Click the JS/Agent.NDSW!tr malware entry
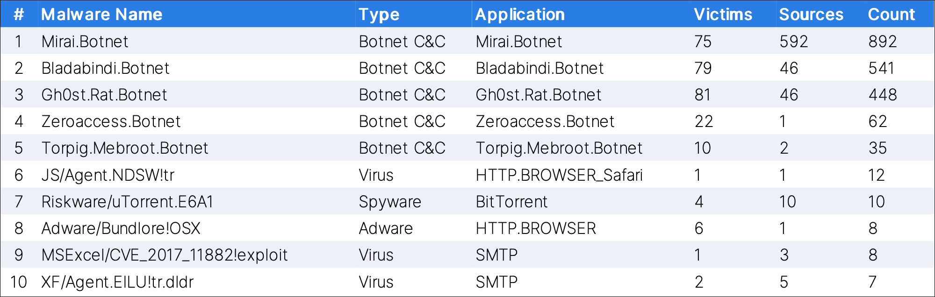The height and width of the screenshot is (297, 935). tap(108, 175)
